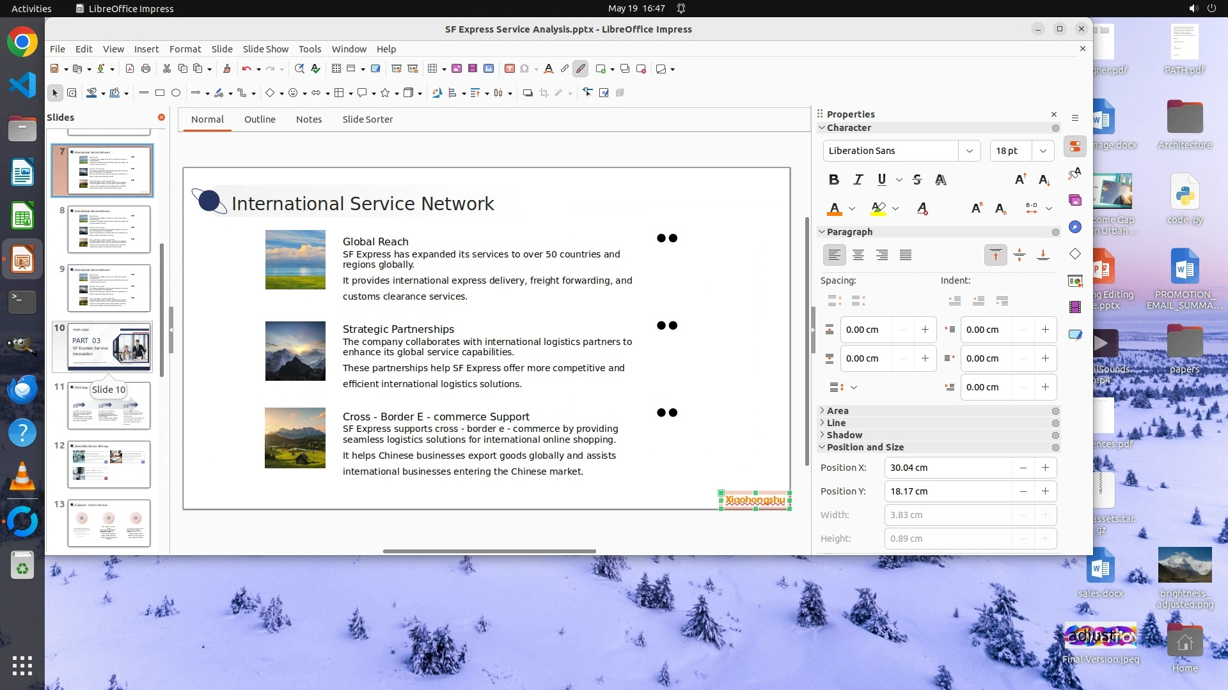1228x690 pixels.
Task: Switch to Slide Sorter tab
Action: click(x=367, y=119)
